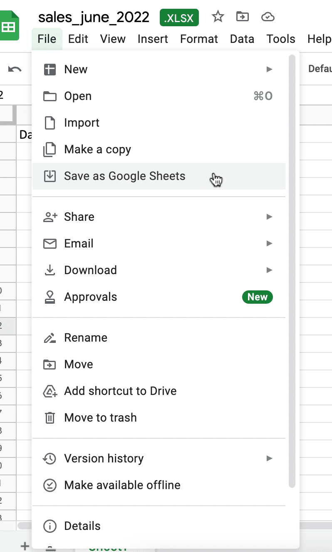Click the Make a copy icon

coord(50,149)
